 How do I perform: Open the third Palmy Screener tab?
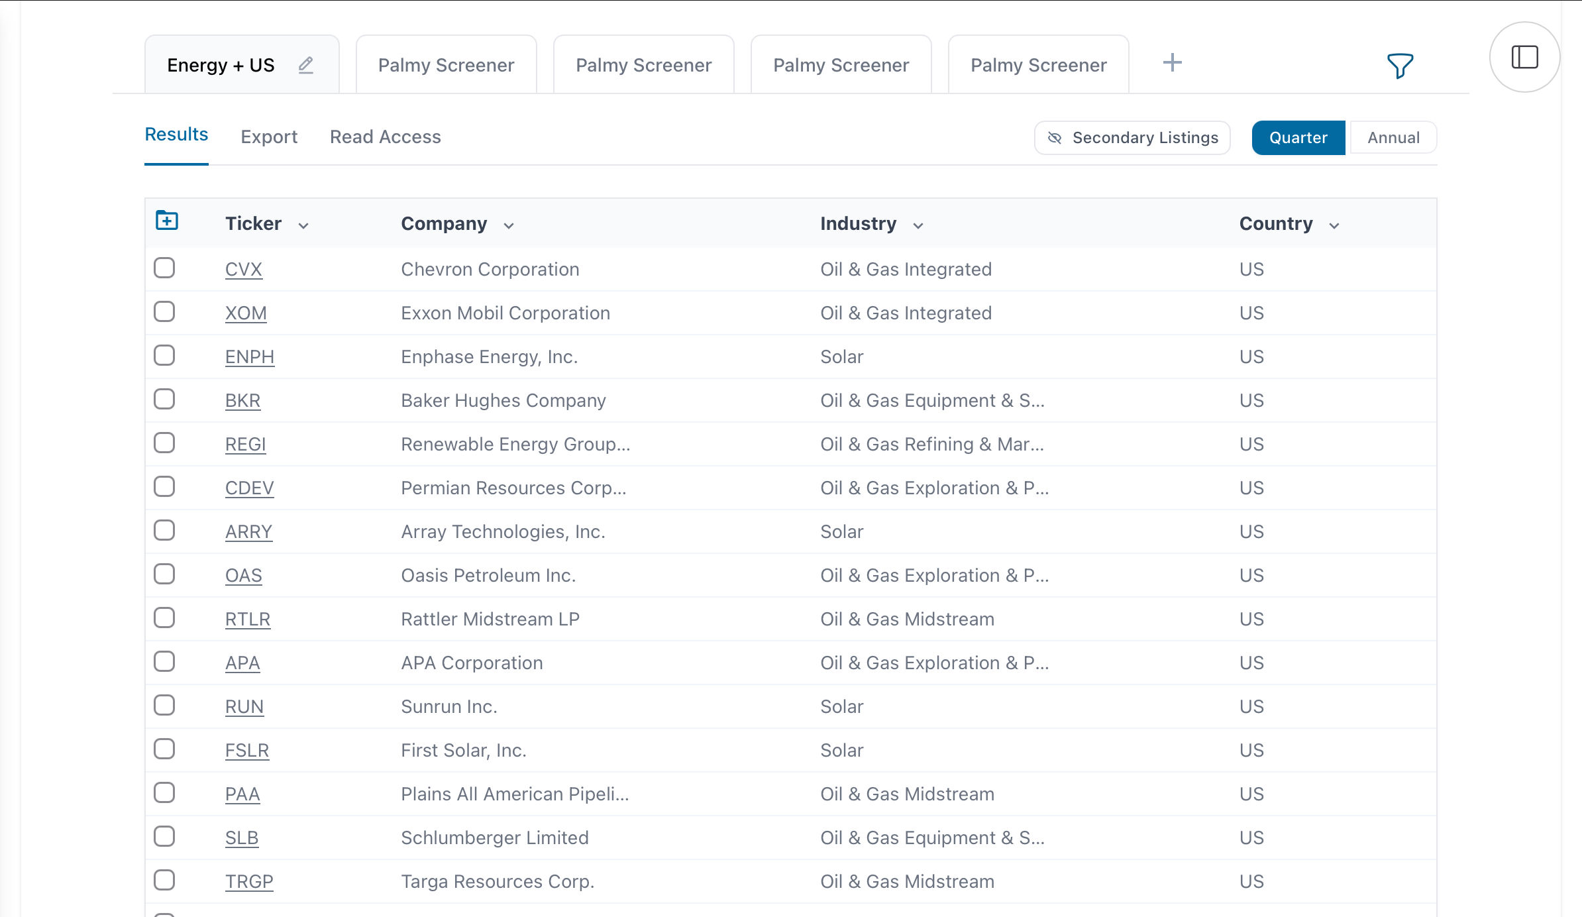point(841,65)
